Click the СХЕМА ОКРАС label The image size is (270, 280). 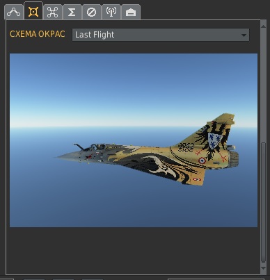tap(38, 34)
